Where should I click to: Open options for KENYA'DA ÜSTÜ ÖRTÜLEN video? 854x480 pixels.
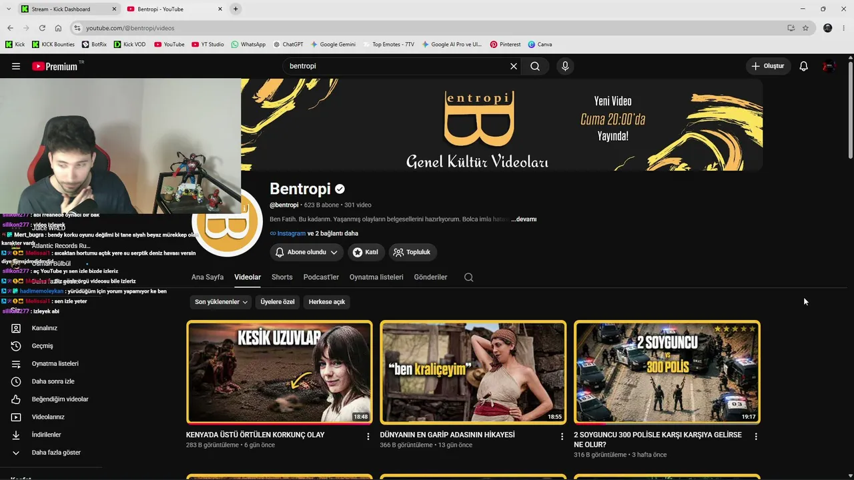pos(368,437)
